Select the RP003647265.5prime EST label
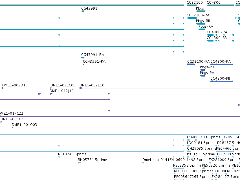240x181 pixels. [x=193, y=177]
